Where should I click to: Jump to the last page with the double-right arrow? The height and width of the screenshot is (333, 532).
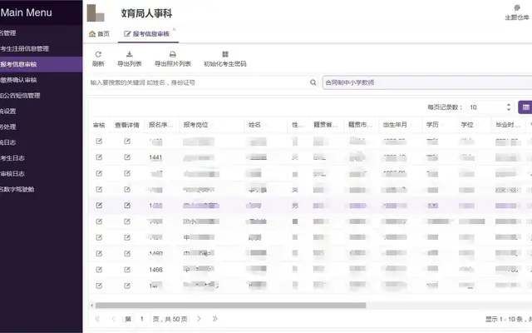[214, 319]
